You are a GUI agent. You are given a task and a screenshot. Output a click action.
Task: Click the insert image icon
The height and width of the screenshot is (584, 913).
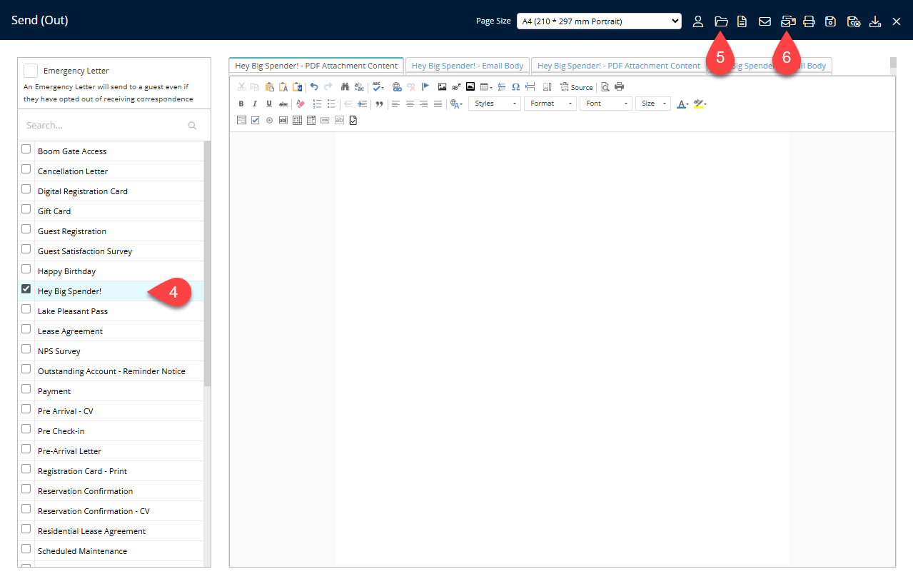click(442, 86)
